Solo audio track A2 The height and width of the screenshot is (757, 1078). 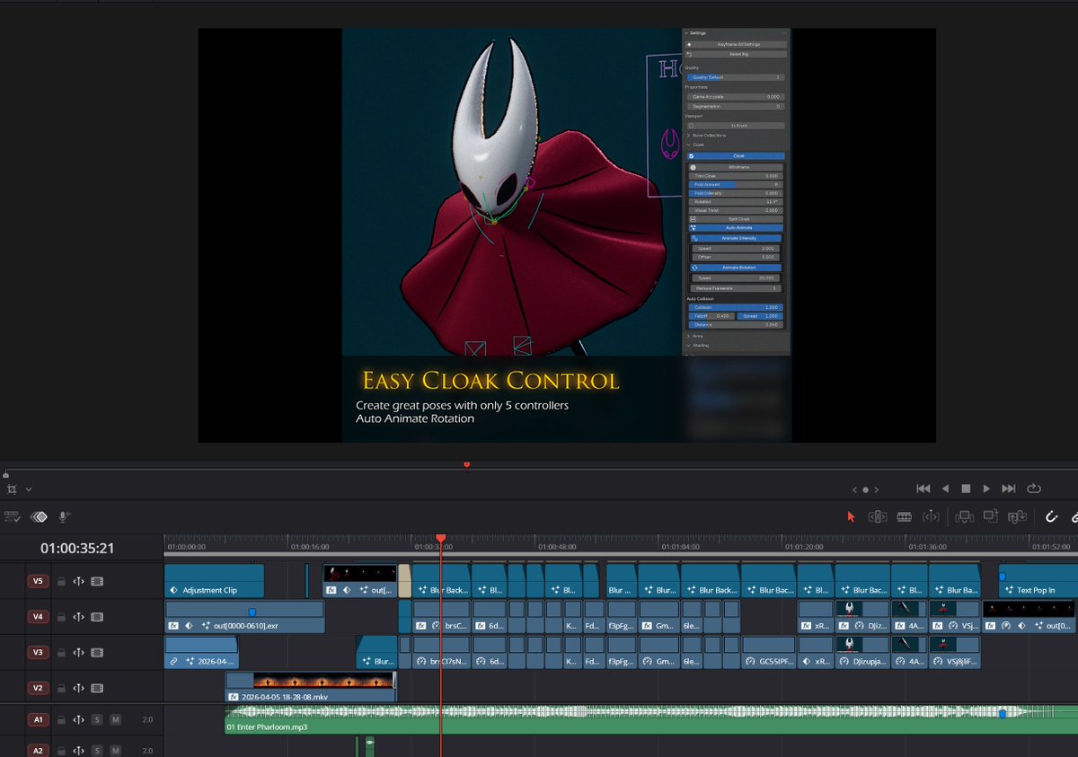pos(97,750)
